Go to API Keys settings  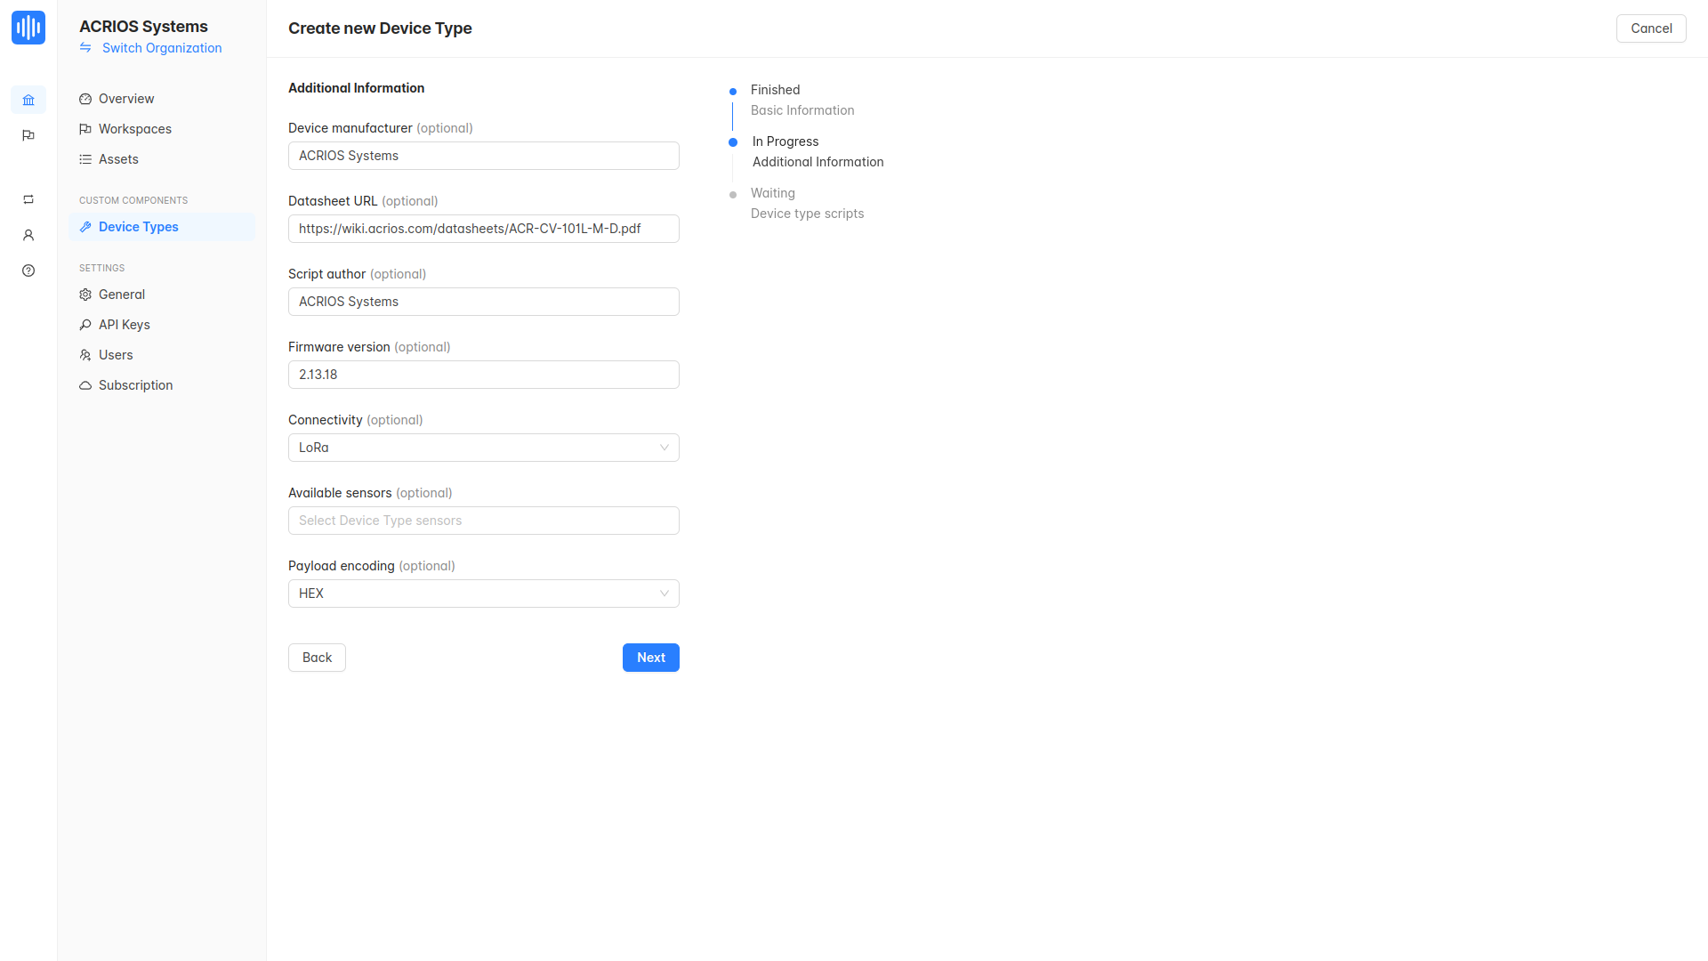pyautogui.click(x=124, y=325)
